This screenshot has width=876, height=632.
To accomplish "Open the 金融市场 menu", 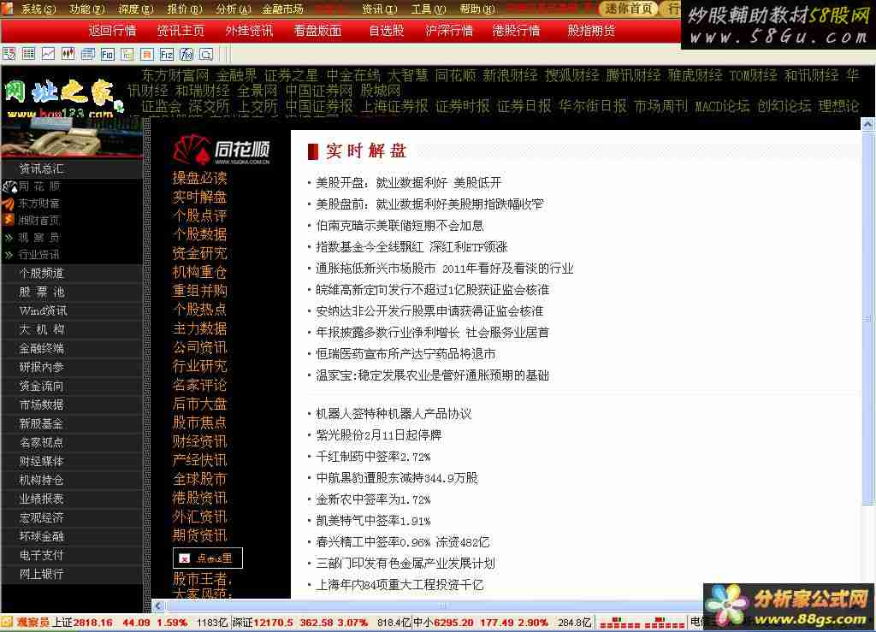I will coord(282,9).
